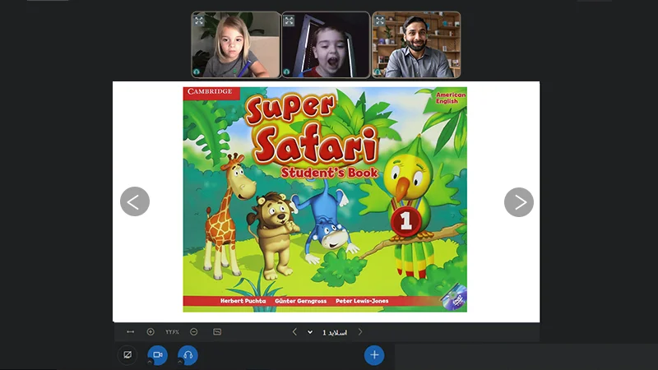Click the zoom percentage label
Viewport: 658px width, 370px height.
(x=172, y=332)
